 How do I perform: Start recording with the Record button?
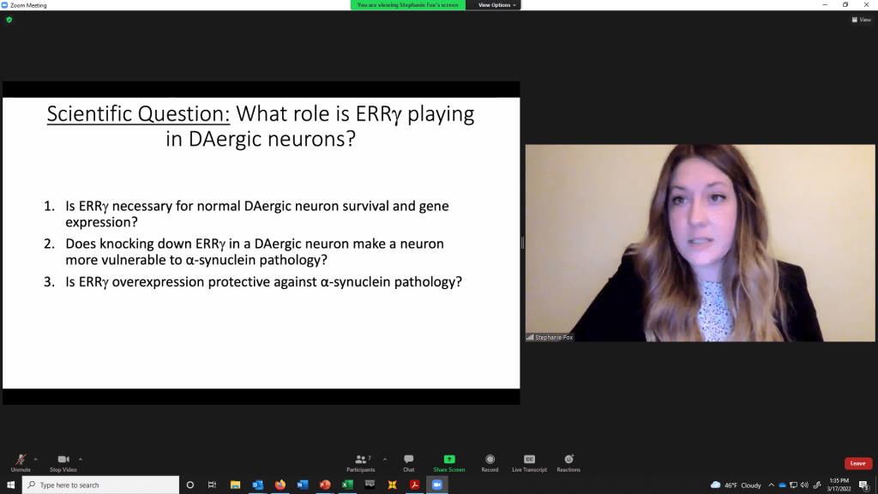[490, 461]
